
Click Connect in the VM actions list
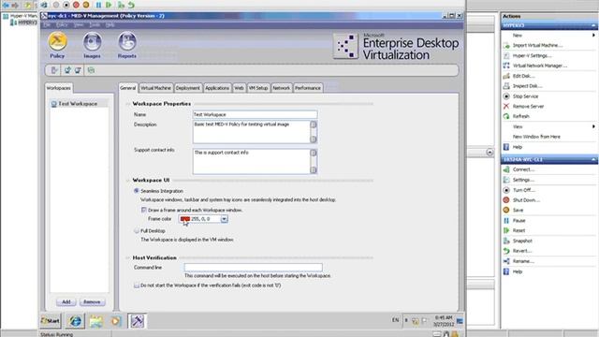click(523, 169)
